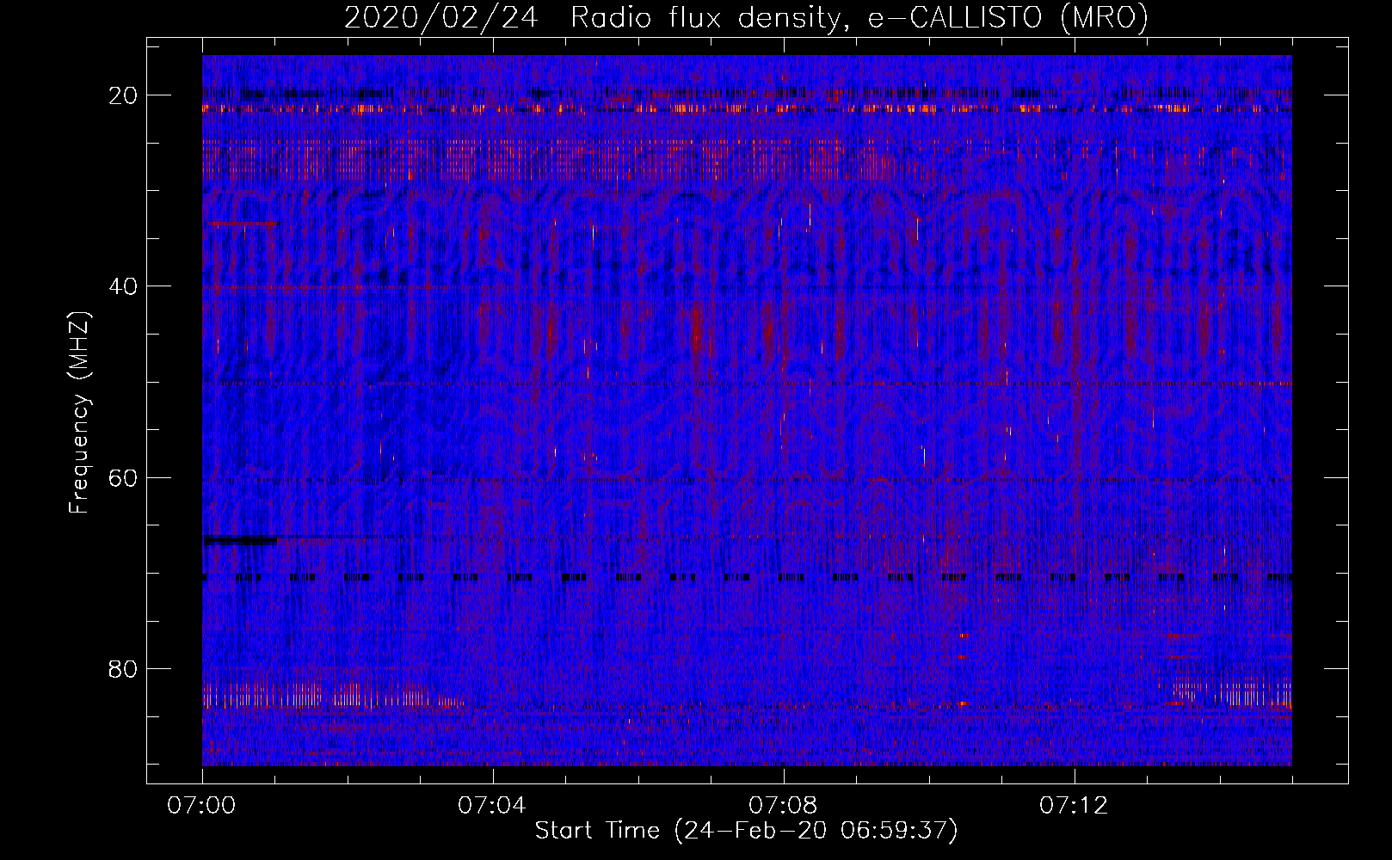Click the frequency tick label "20"

click(x=123, y=95)
